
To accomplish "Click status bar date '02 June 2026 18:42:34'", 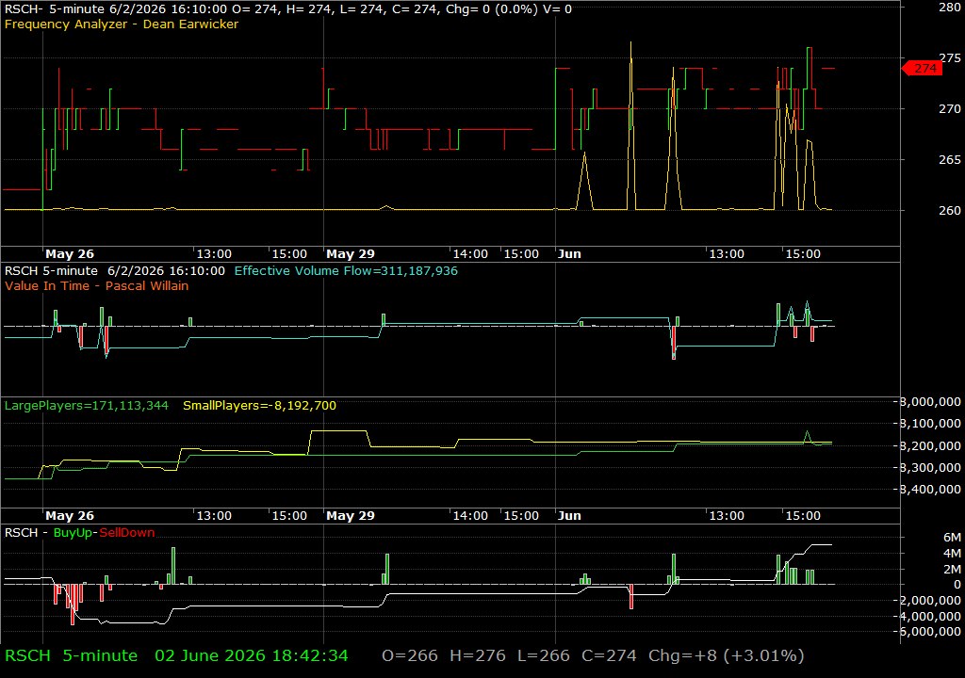I will 251,655.
